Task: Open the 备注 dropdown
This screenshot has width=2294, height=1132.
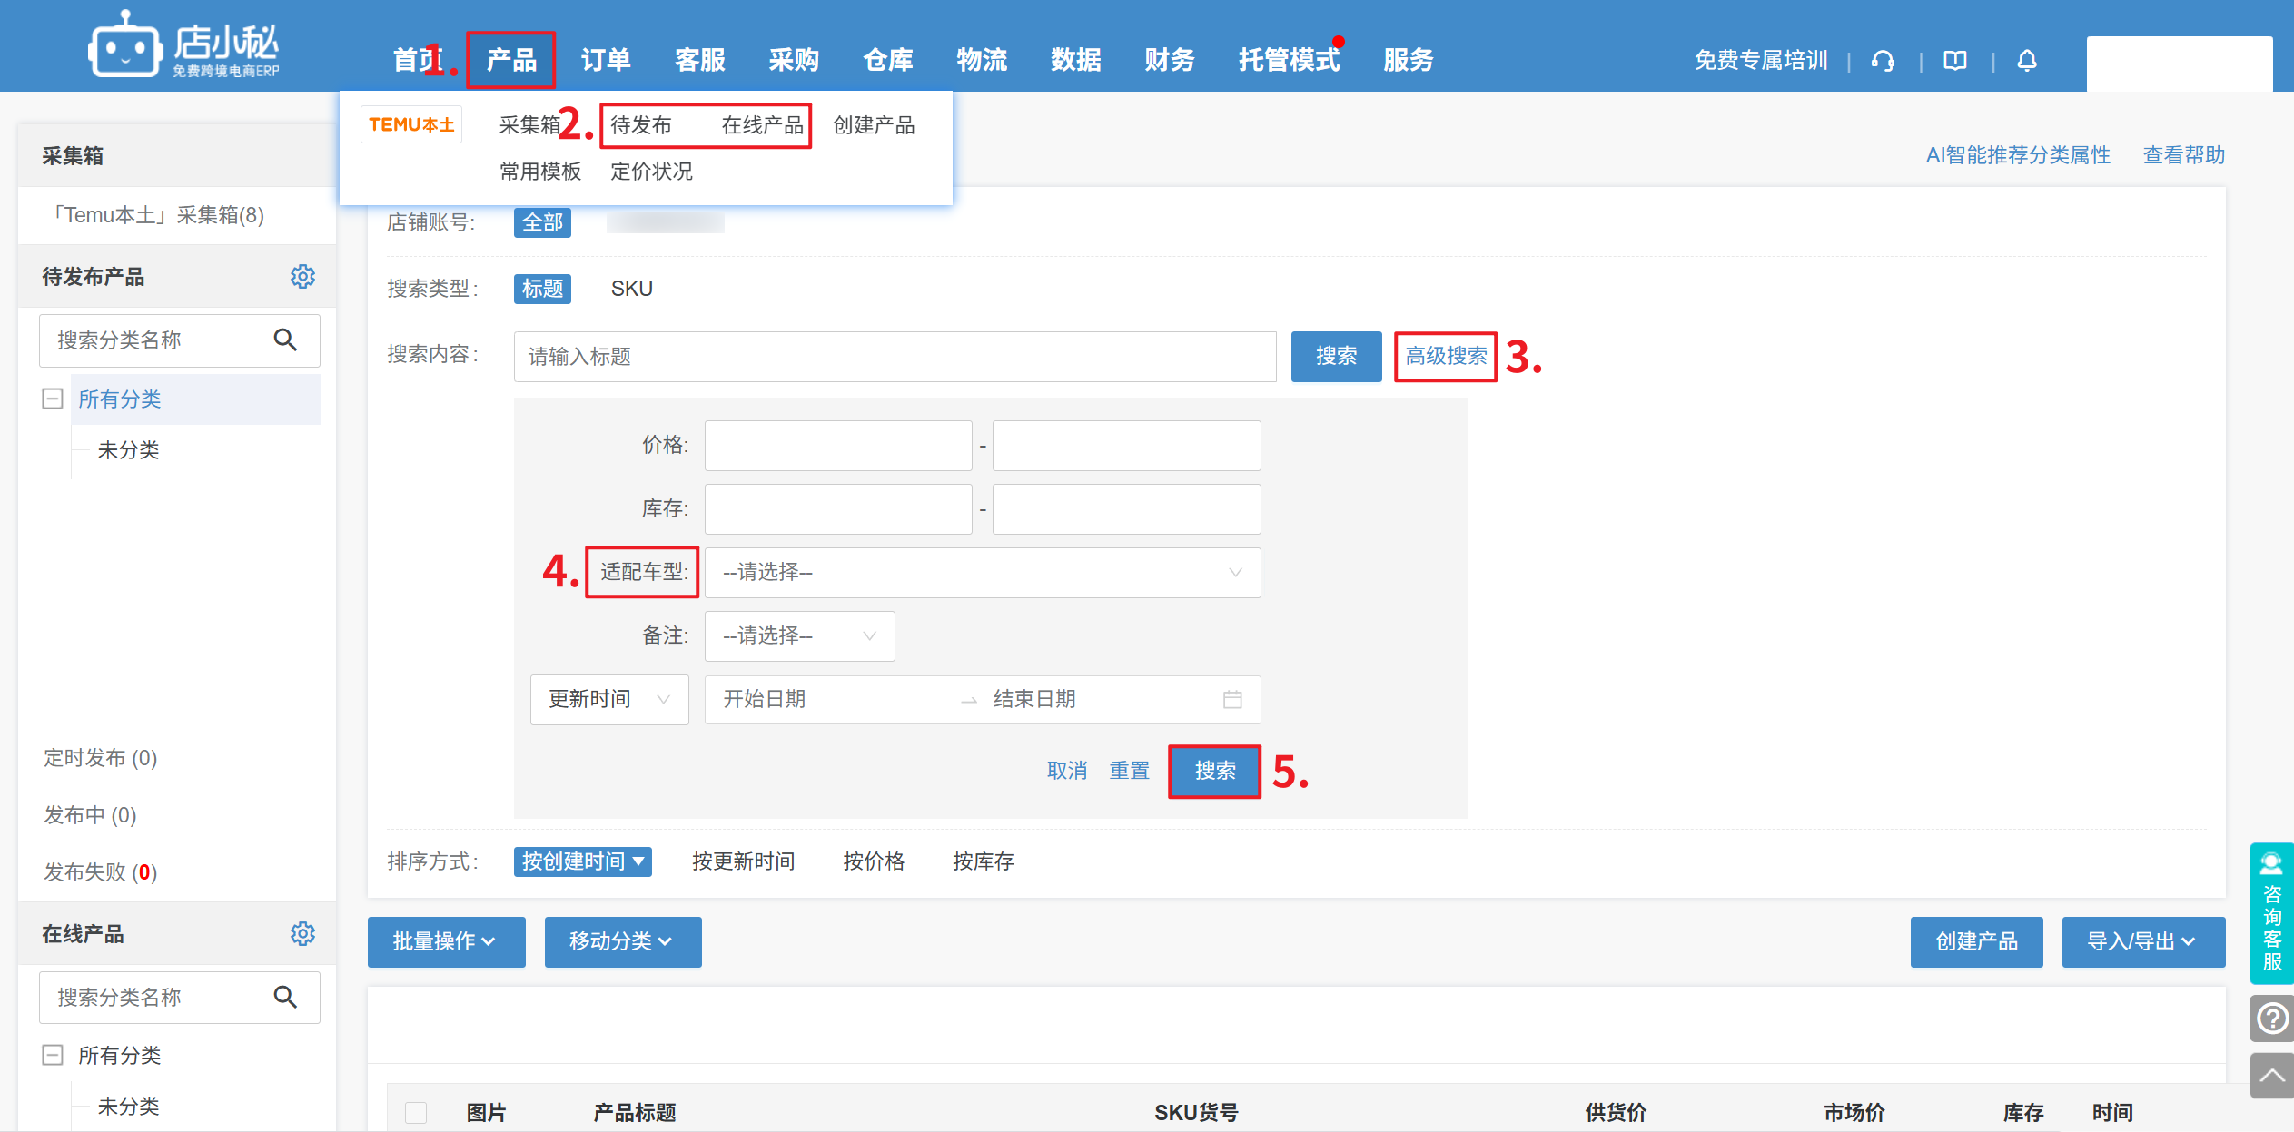Action: (799, 635)
